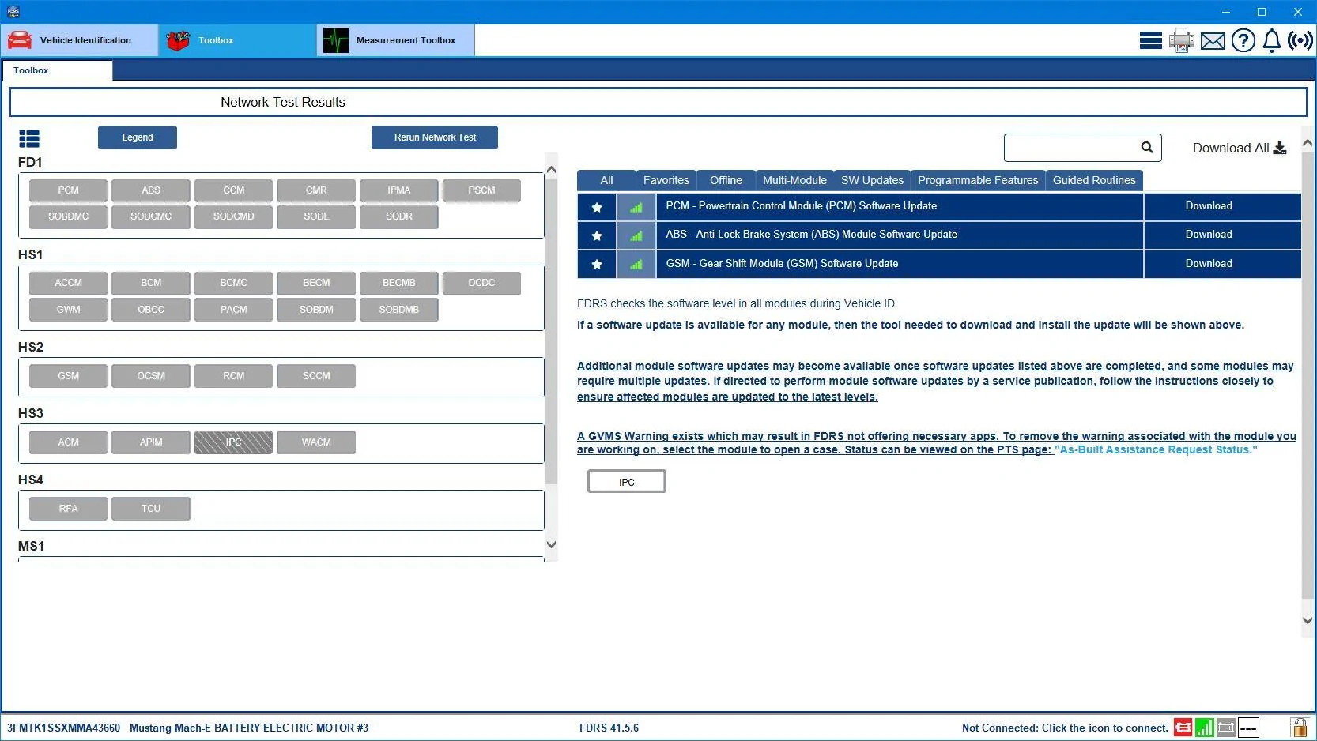
Task: Click the signal icon in ABS update row
Action: pyautogui.click(x=636, y=235)
